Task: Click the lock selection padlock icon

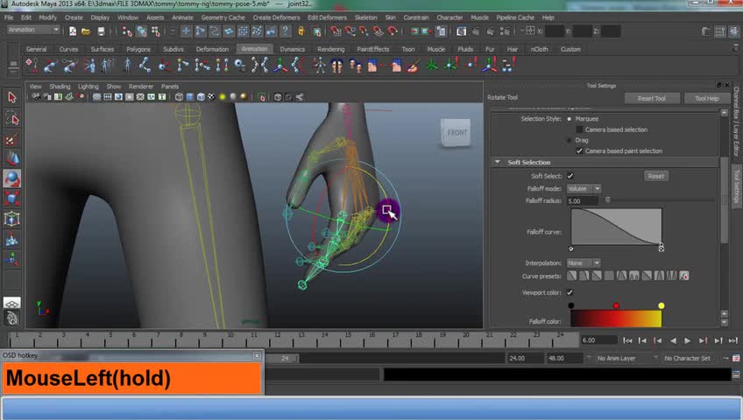Action: [x=301, y=31]
